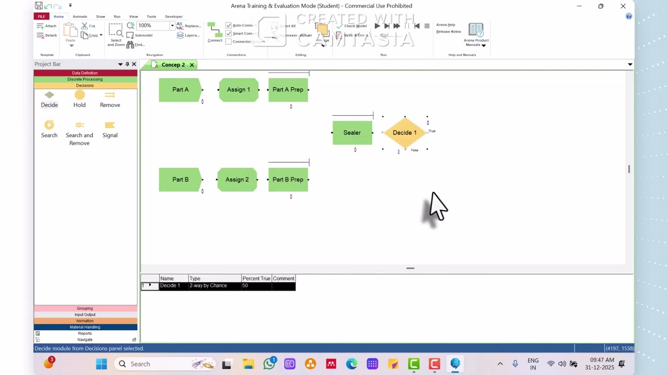Image resolution: width=668 pixels, height=375 pixels.
Task: Switch to the Developer ribbon tab
Action: pos(174,16)
